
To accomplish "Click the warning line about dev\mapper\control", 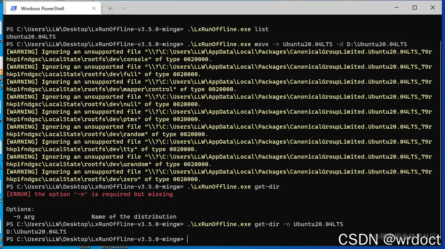I will tap(219, 86).
